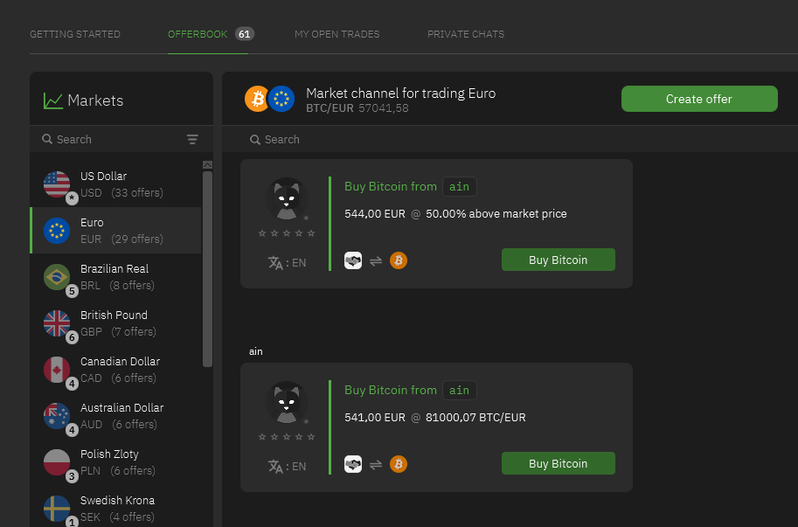This screenshot has width=798, height=527.
Task: Click Buy Bitcoin on the 541,00 EUR offer
Action: click(558, 463)
